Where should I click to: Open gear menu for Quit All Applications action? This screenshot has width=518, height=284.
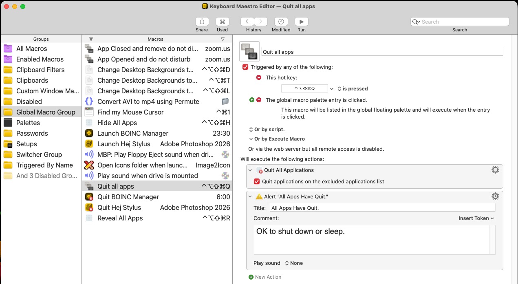coord(495,170)
